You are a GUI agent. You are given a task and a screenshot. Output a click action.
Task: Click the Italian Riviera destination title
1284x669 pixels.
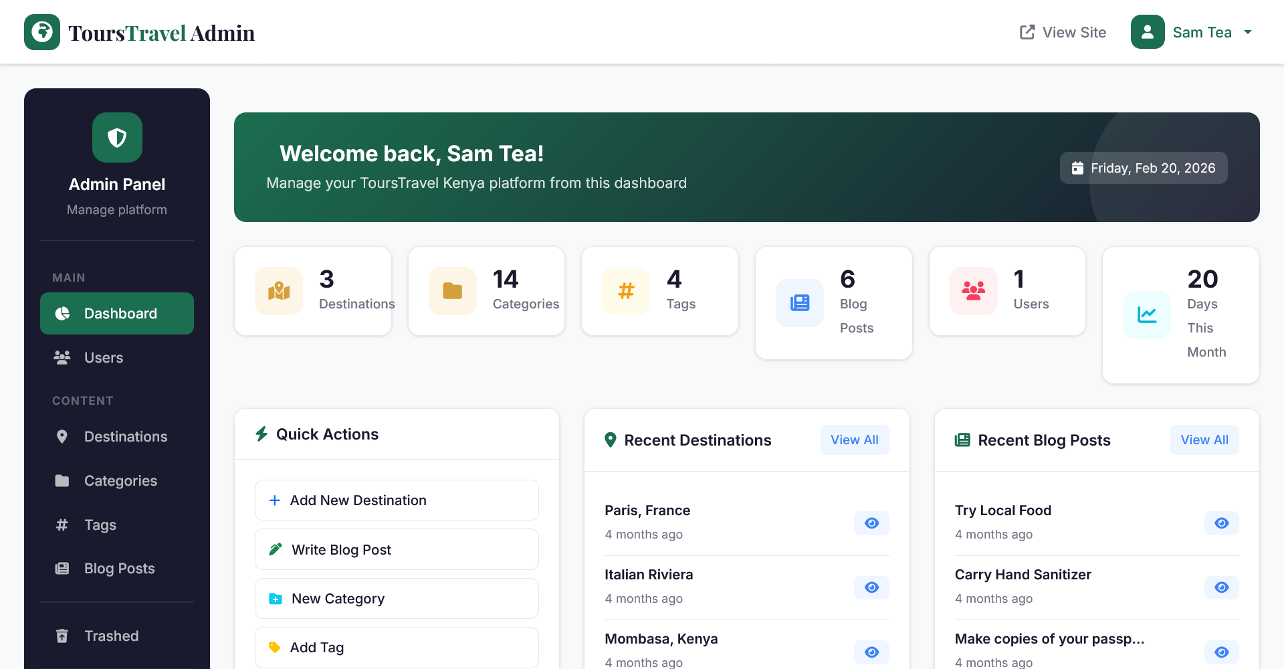pyautogui.click(x=649, y=575)
